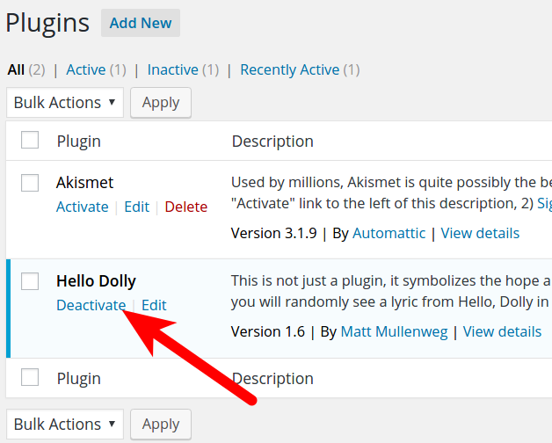Click the top Apply button
The image size is (552, 443).
[x=161, y=103]
